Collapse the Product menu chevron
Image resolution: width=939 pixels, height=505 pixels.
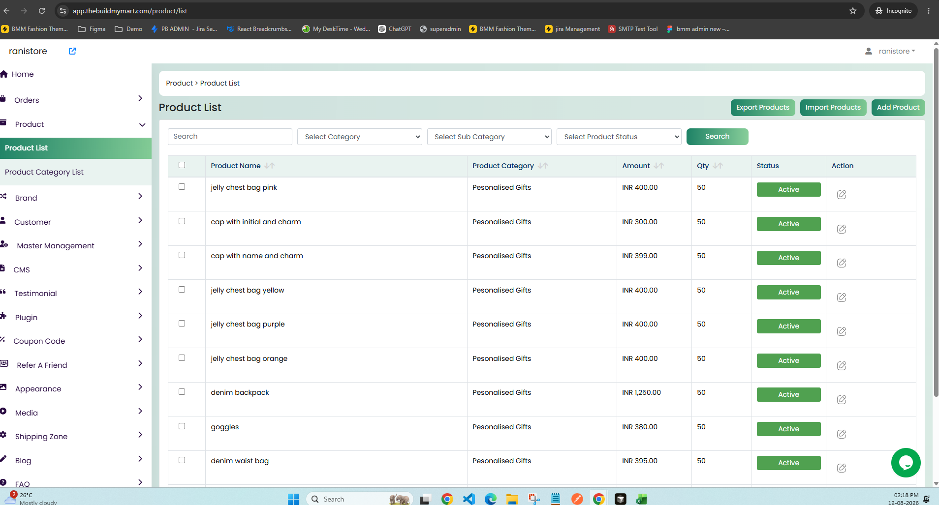(142, 125)
